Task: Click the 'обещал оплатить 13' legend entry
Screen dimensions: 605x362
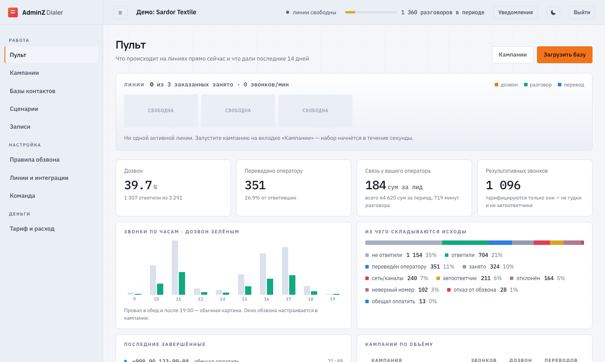Action: 401,301
